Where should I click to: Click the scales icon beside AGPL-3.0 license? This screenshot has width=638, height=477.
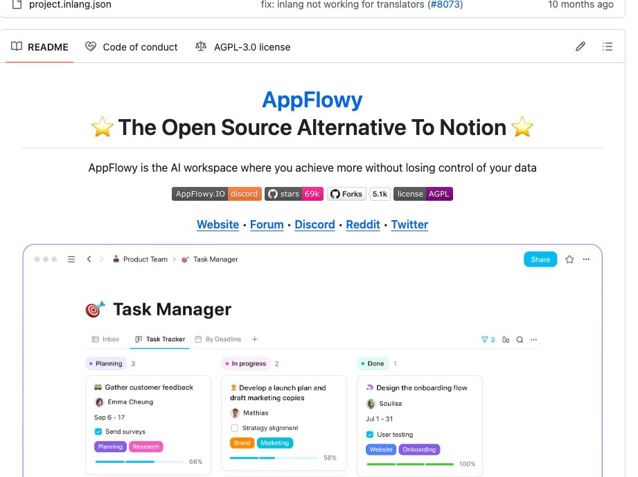pos(201,46)
